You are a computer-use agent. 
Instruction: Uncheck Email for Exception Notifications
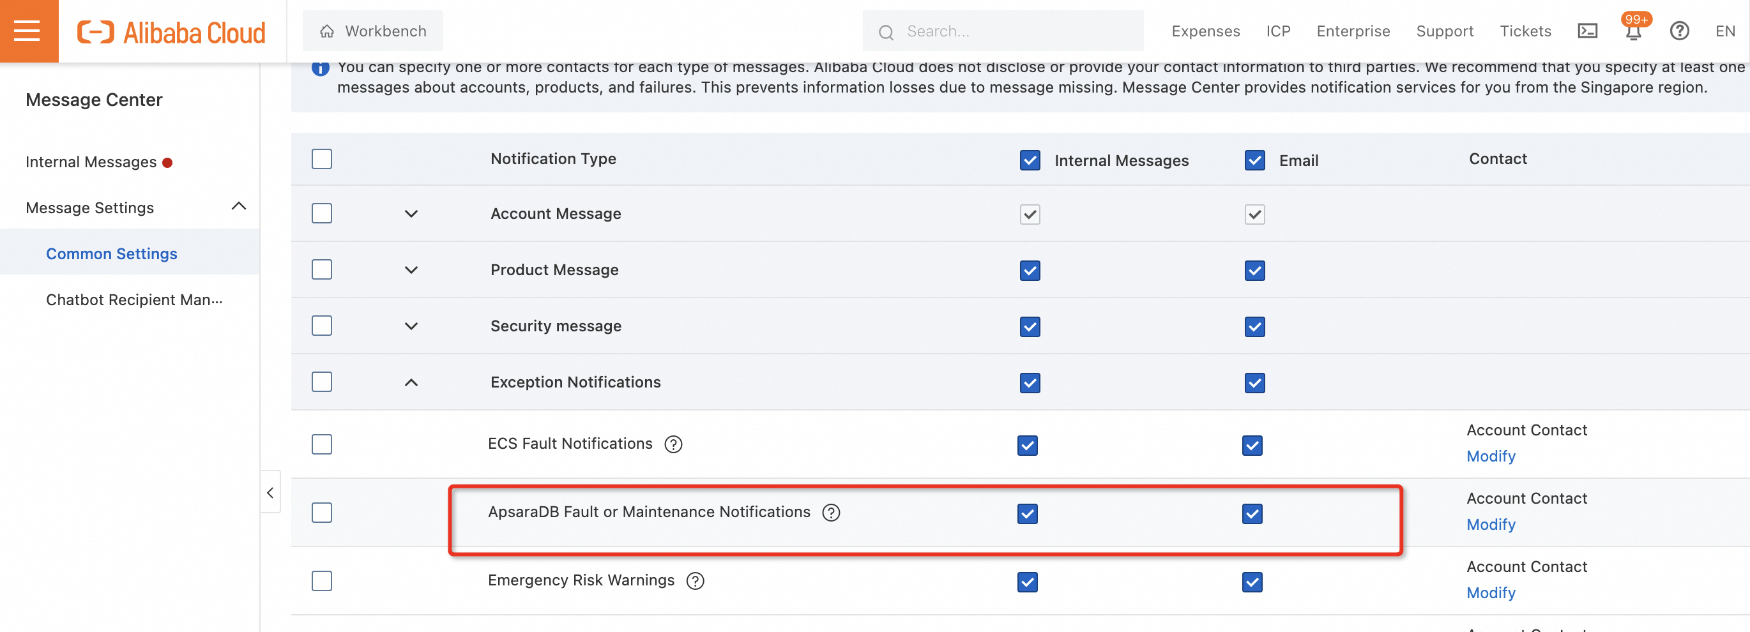pyautogui.click(x=1254, y=384)
